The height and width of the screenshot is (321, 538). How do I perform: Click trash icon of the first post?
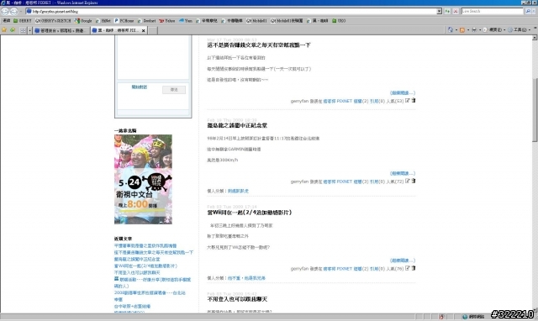(x=414, y=101)
